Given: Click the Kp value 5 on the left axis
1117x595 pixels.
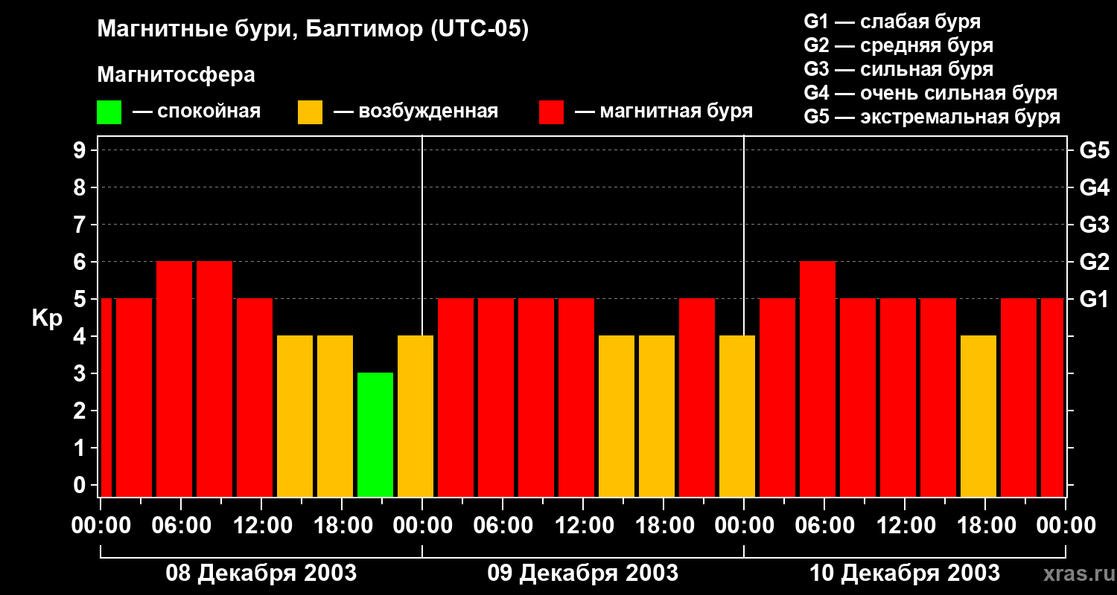Looking at the screenshot, I should pos(81,299).
